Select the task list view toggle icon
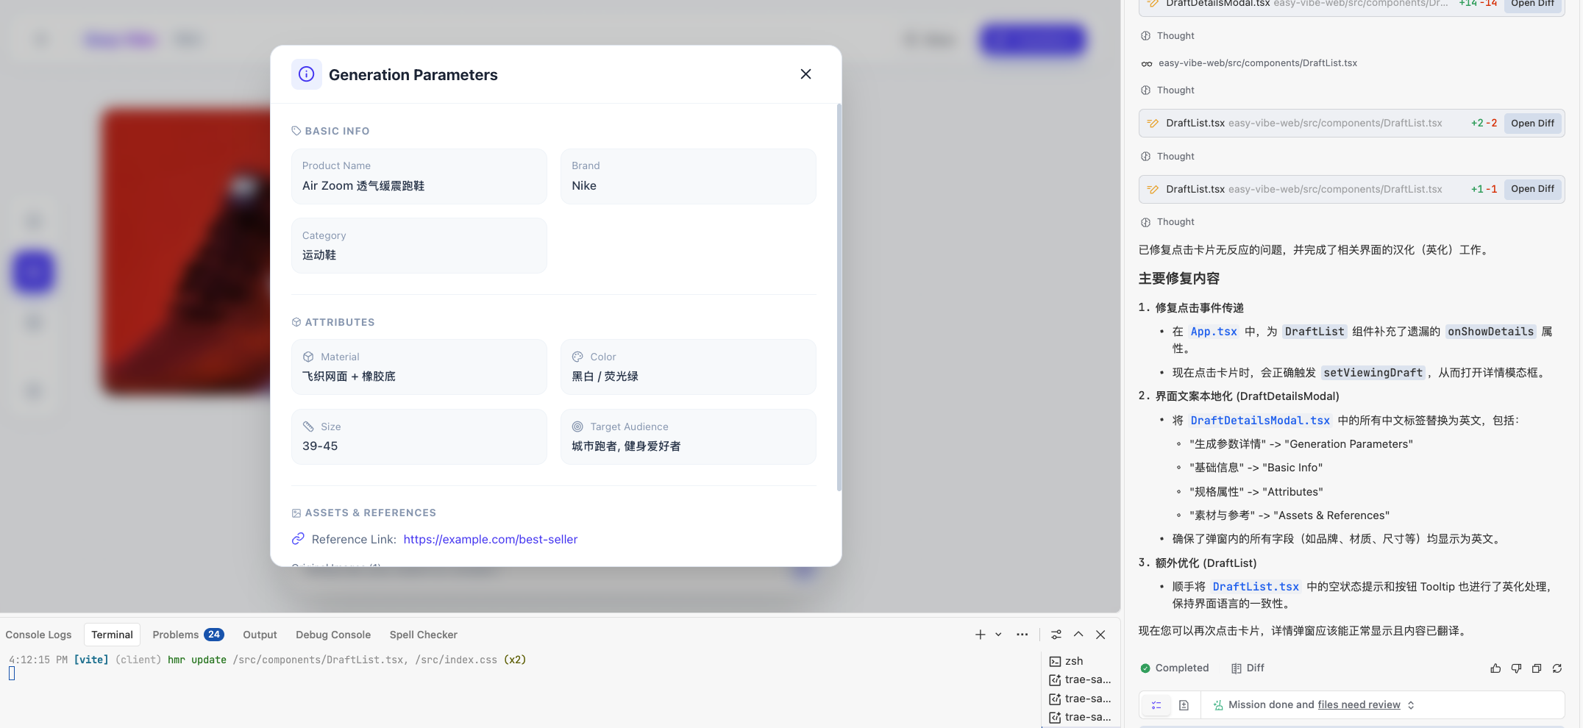Screen dimensions: 1583x728 coord(1156,705)
